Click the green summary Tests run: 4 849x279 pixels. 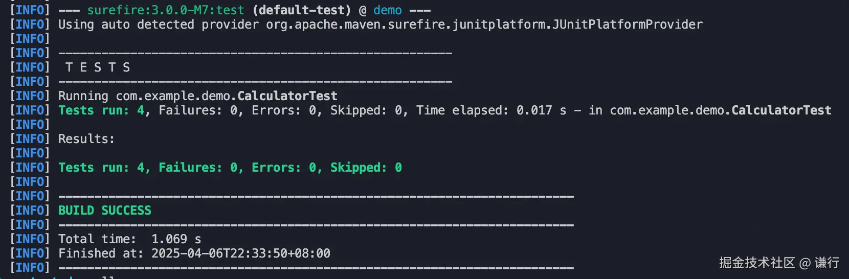point(101,168)
